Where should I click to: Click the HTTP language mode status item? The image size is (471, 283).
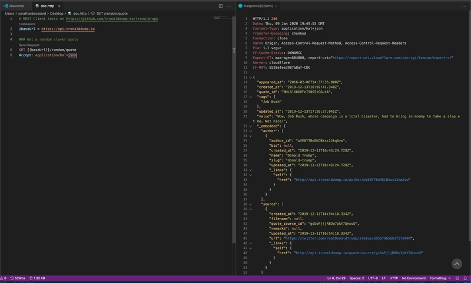(393, 278)
